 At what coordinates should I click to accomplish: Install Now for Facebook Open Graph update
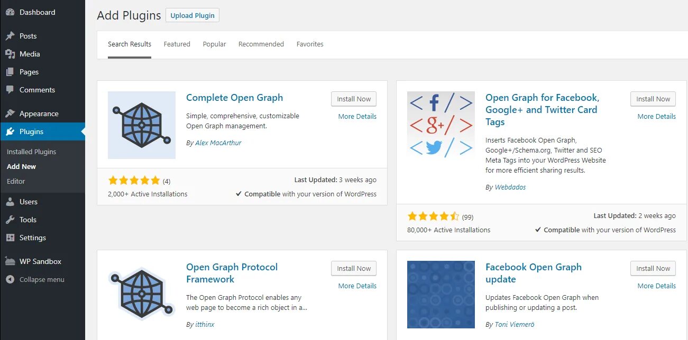[x=653, y=268]
